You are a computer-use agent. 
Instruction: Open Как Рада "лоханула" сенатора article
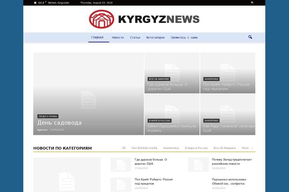(229, 128)
